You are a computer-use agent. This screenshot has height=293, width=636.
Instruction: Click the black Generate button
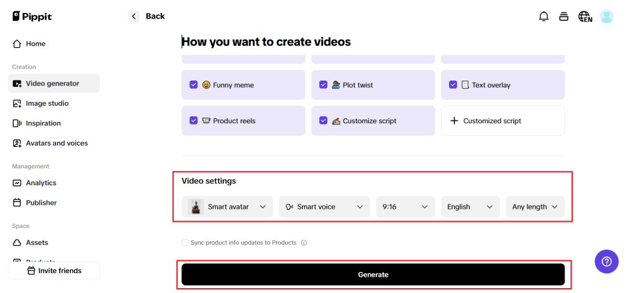pyautogui.click(x=373, y=274)
